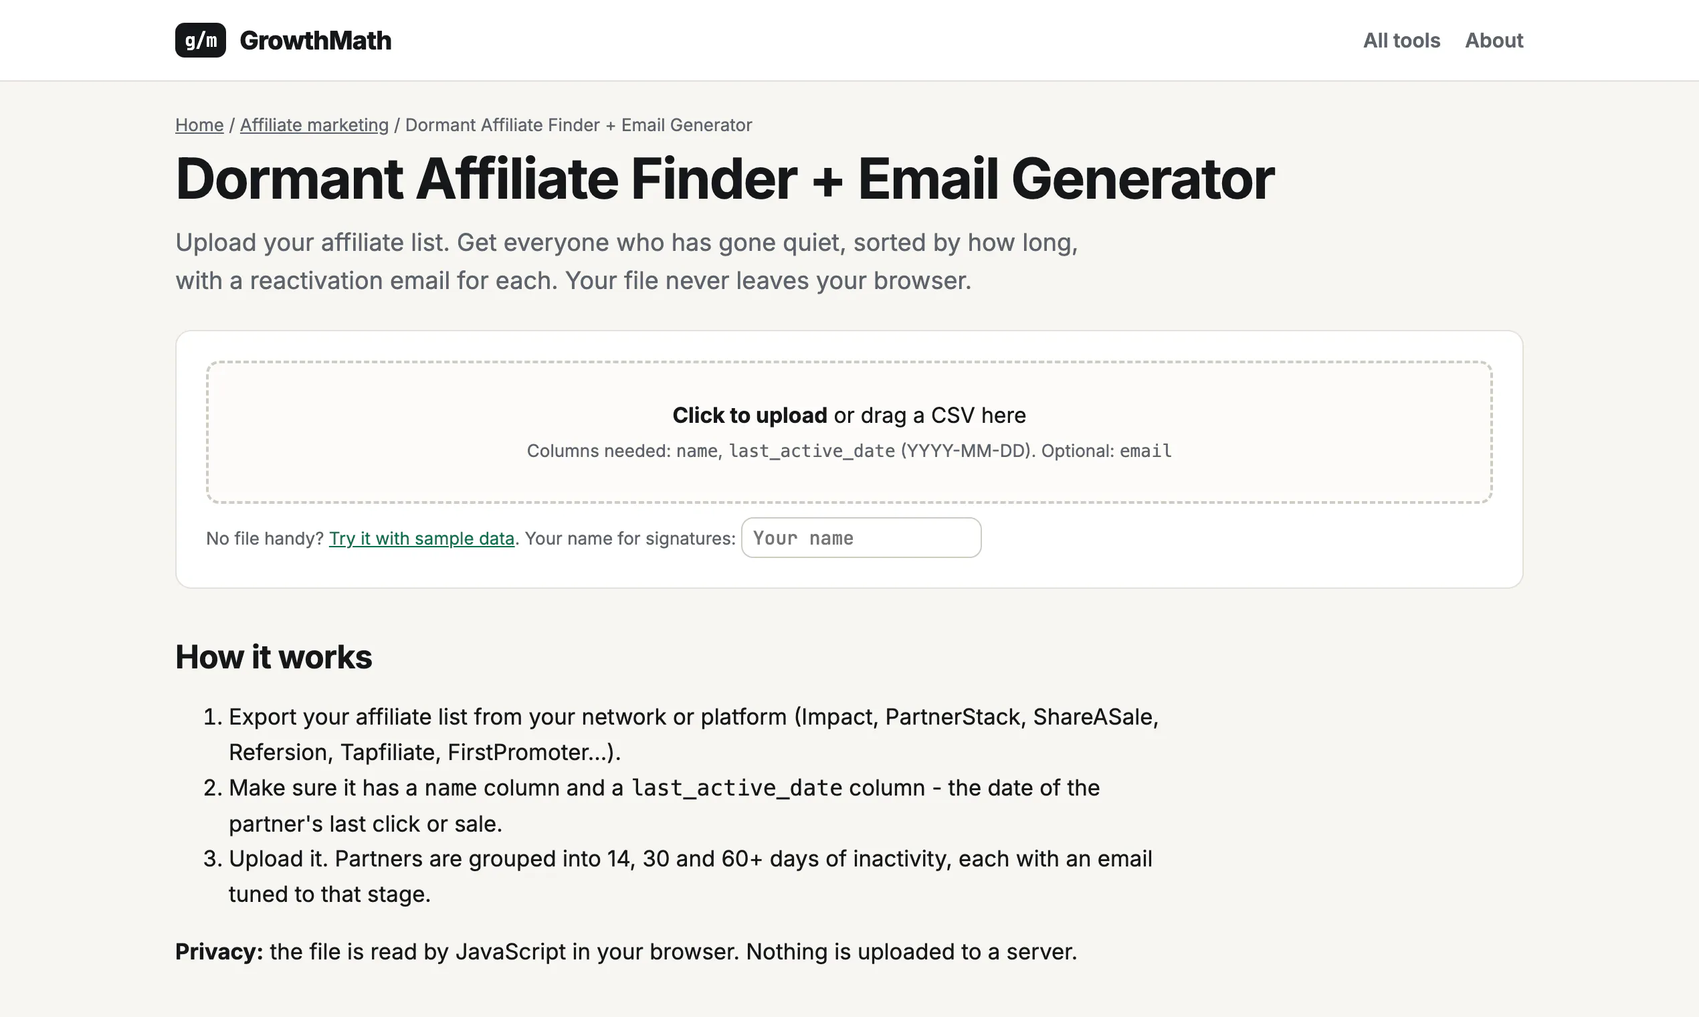This screenshot has height=1017, width=1699.
Task: Open the Affiliate marketing breadcrumb
Action: point(314,124)
